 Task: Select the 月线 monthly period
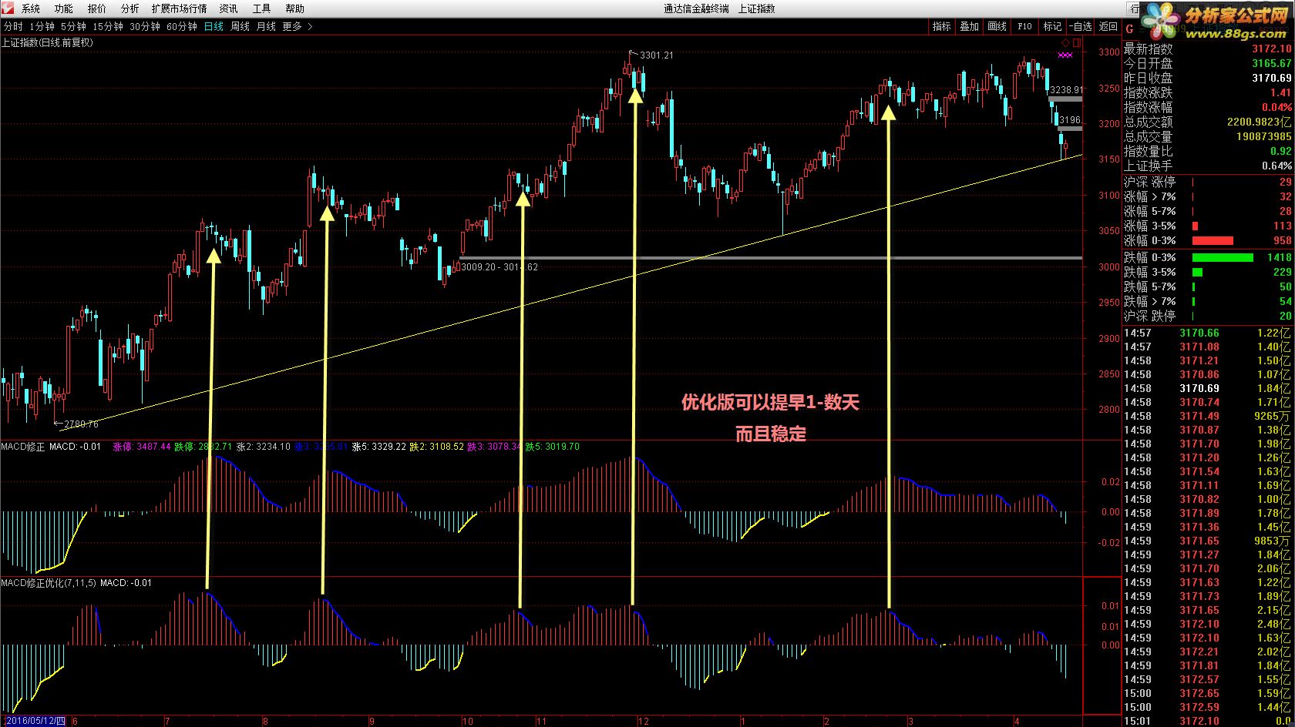266,26
